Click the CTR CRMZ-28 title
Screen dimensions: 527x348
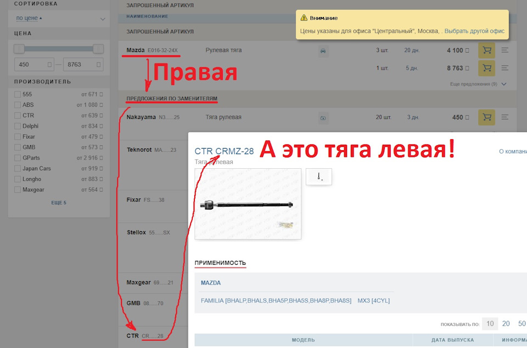(x=224, y=151)
